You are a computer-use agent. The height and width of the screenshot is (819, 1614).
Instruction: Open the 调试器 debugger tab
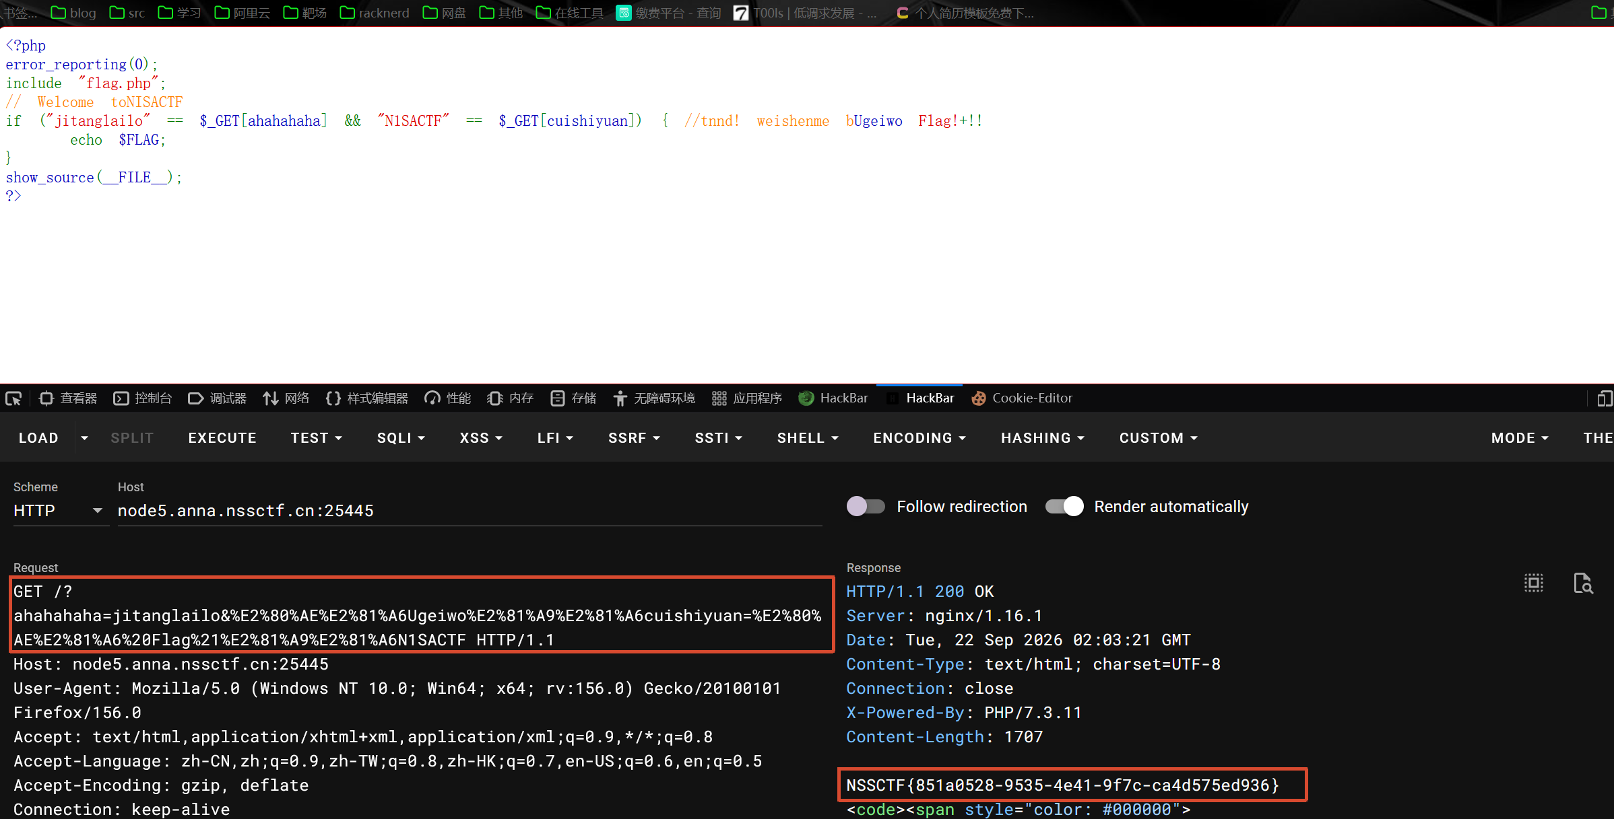217,398
